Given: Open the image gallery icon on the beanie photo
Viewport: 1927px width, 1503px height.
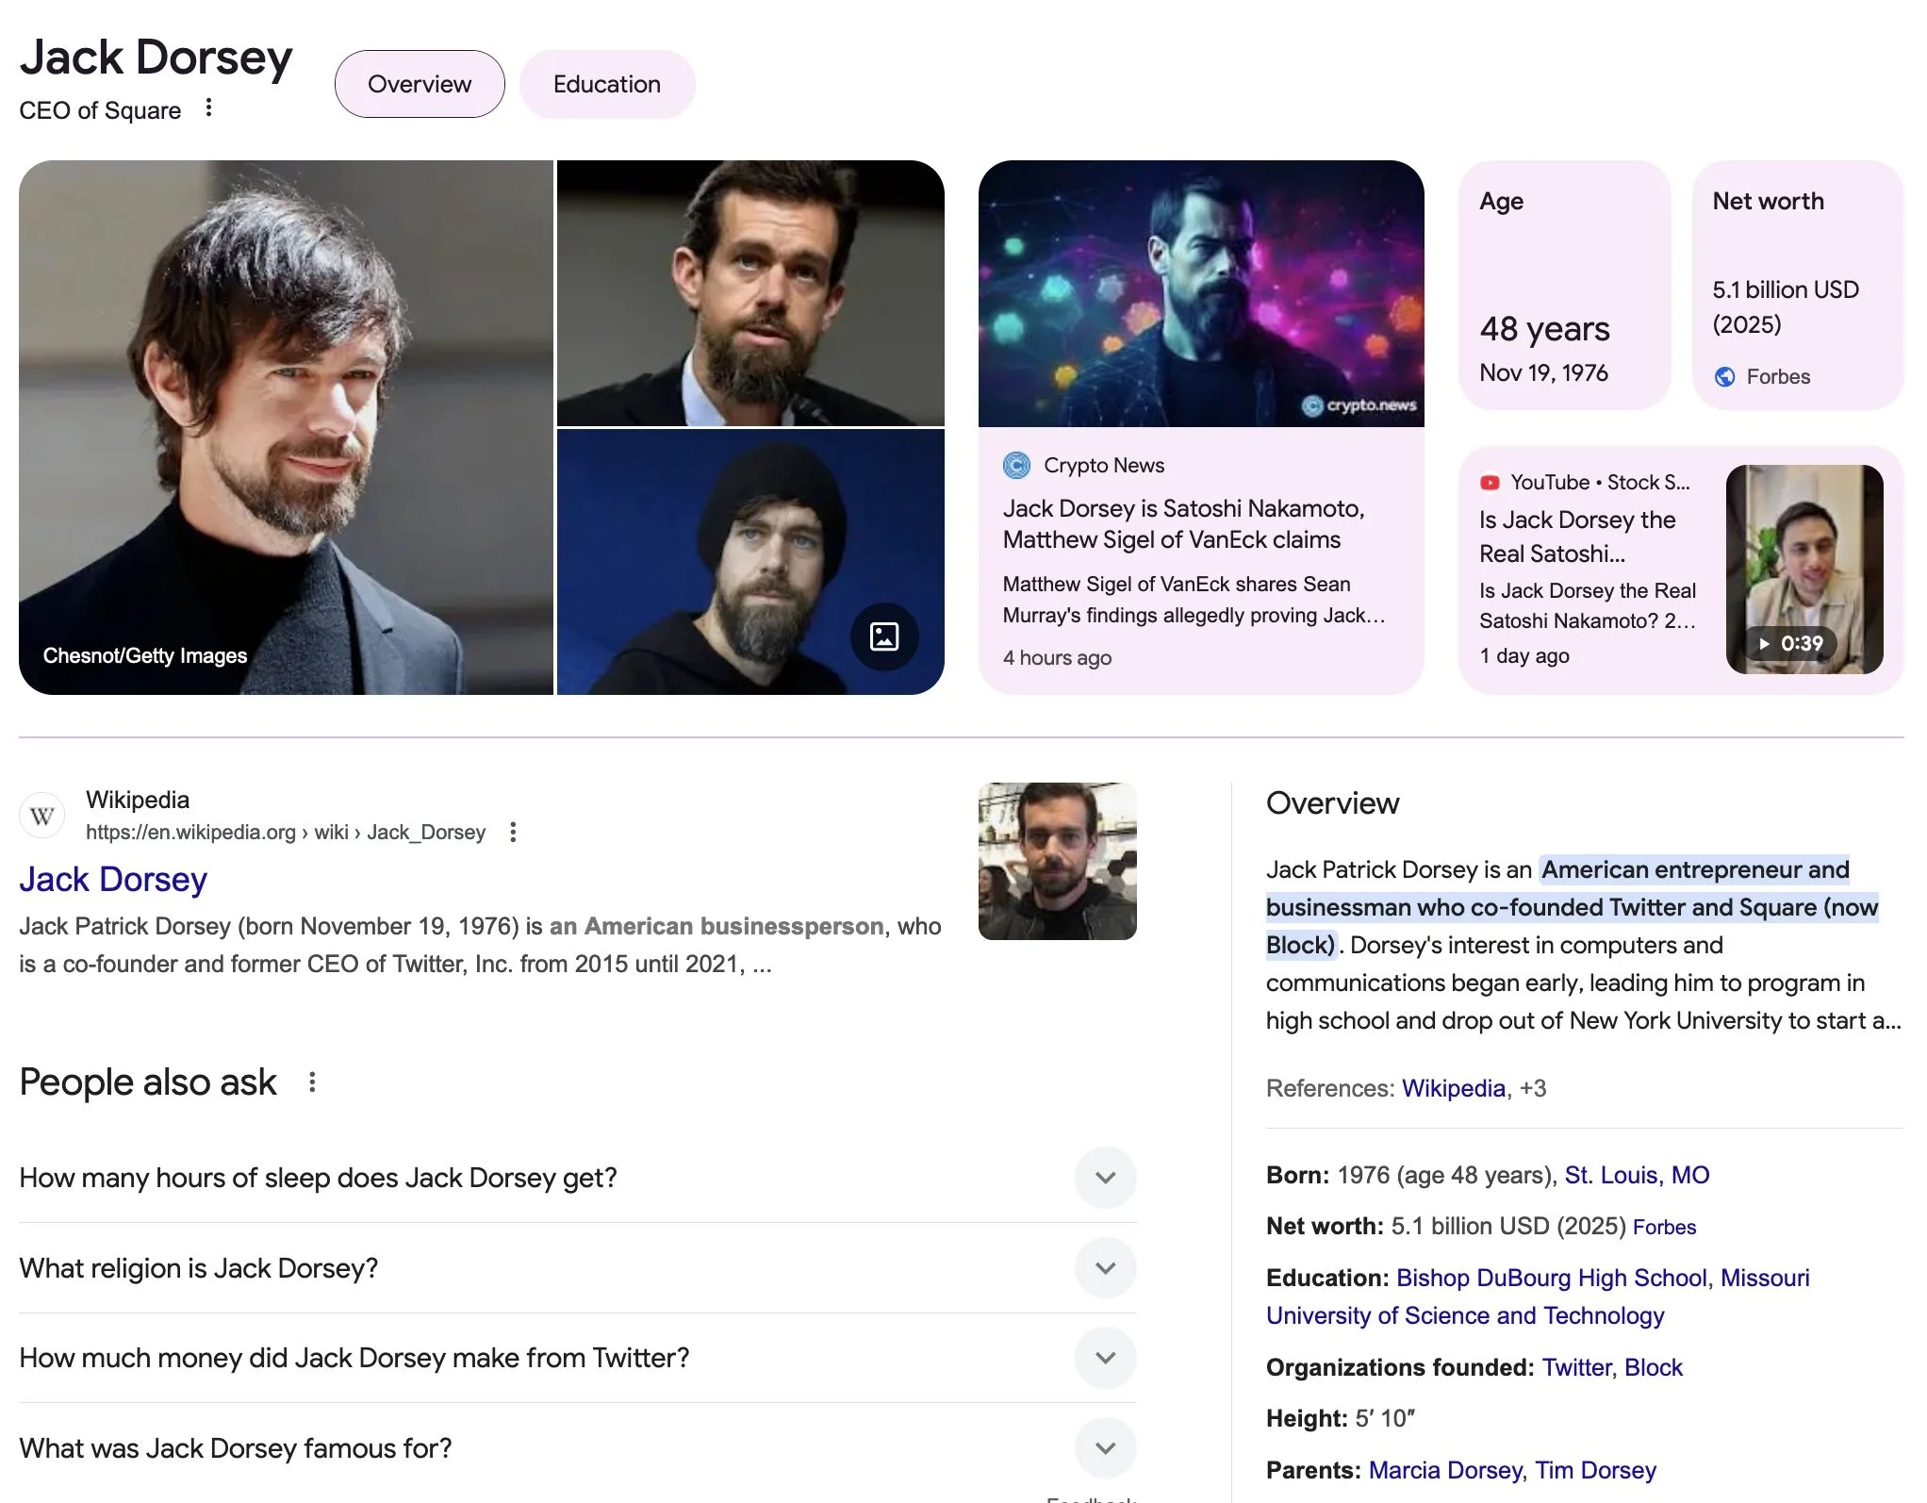Looking at the screenshot, I should tap(883, 636).
